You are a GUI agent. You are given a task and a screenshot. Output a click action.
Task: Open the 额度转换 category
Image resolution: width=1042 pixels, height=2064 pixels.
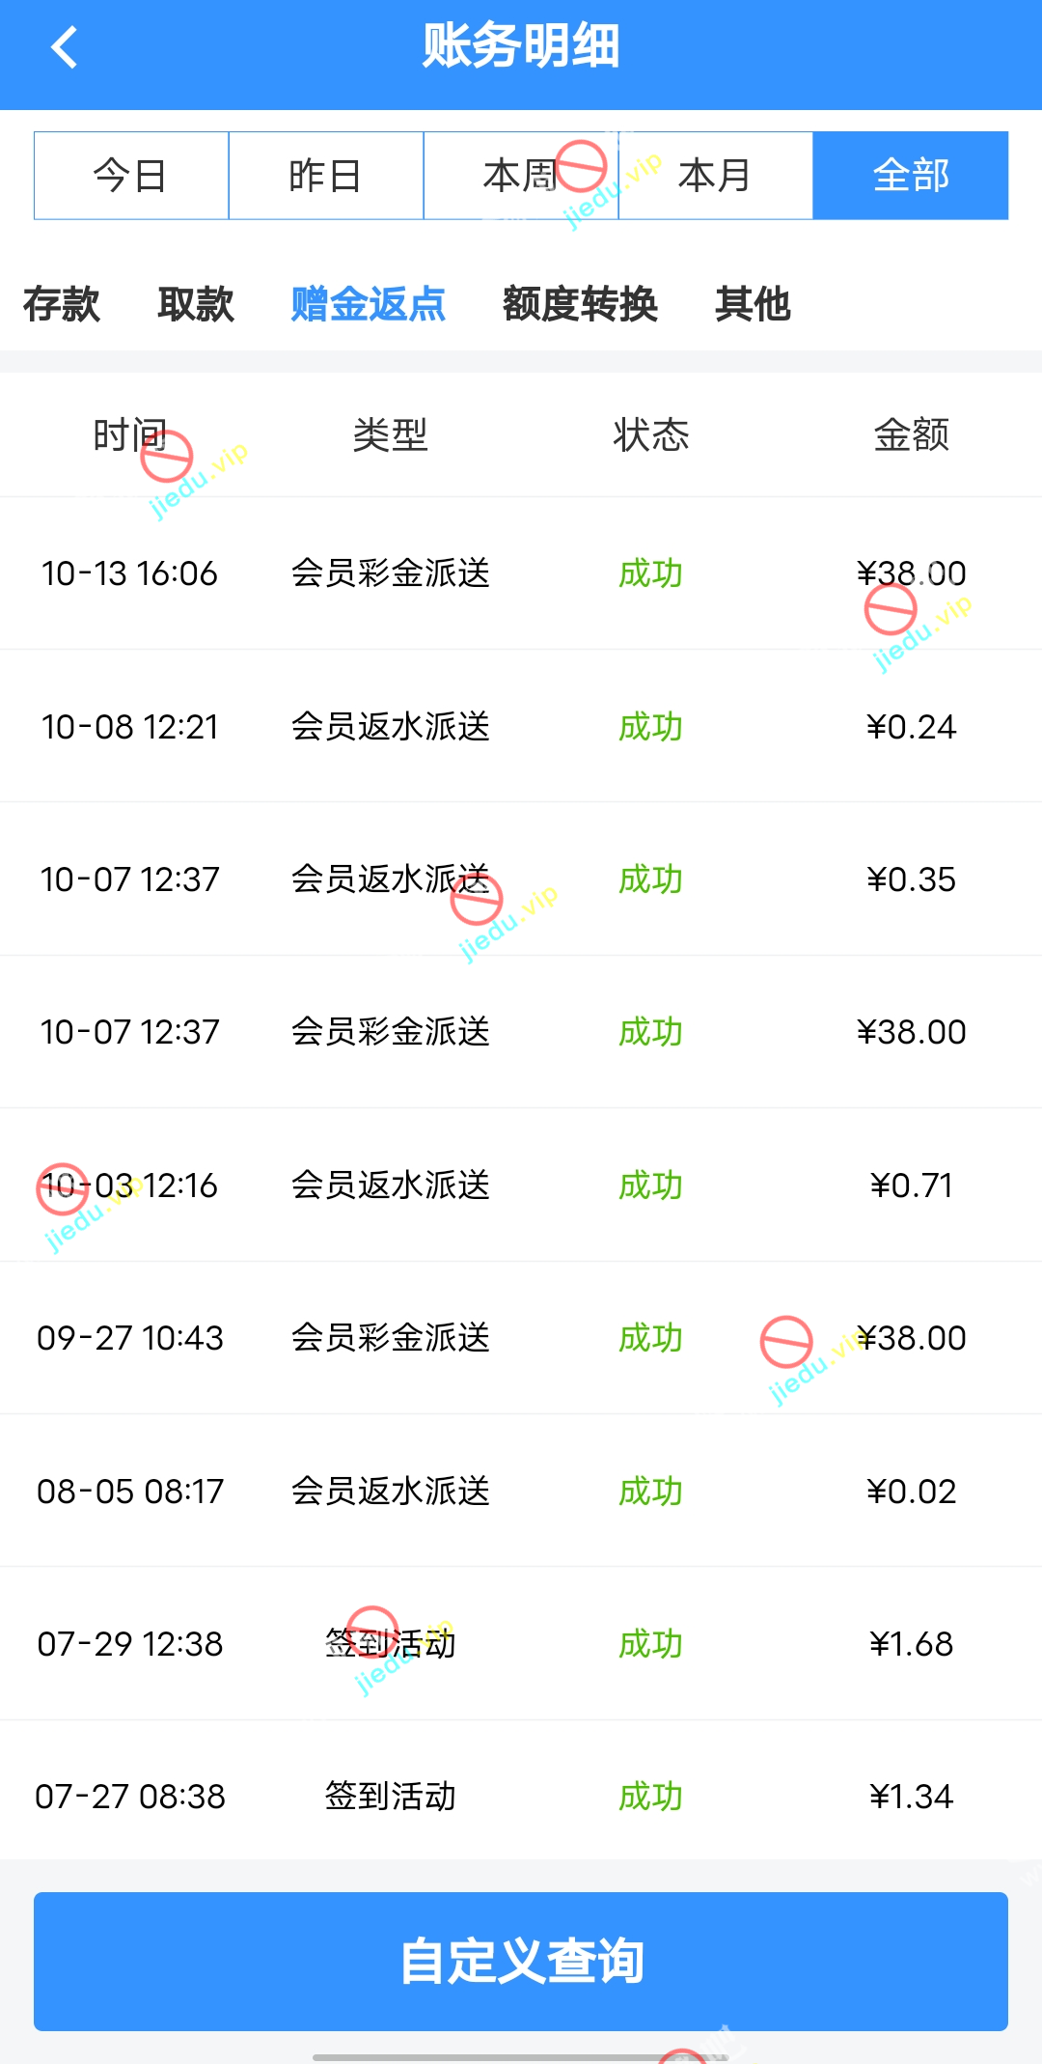click(580, 304)
